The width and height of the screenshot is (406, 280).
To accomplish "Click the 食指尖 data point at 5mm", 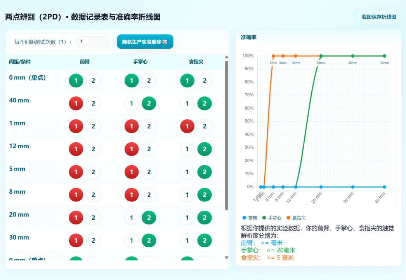I will [274, 56].
